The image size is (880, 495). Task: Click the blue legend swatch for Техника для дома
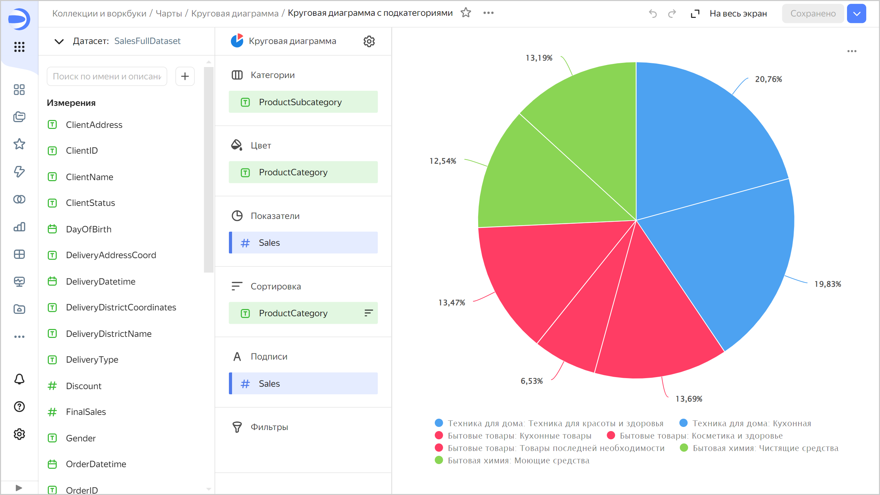tap(439, 423)
